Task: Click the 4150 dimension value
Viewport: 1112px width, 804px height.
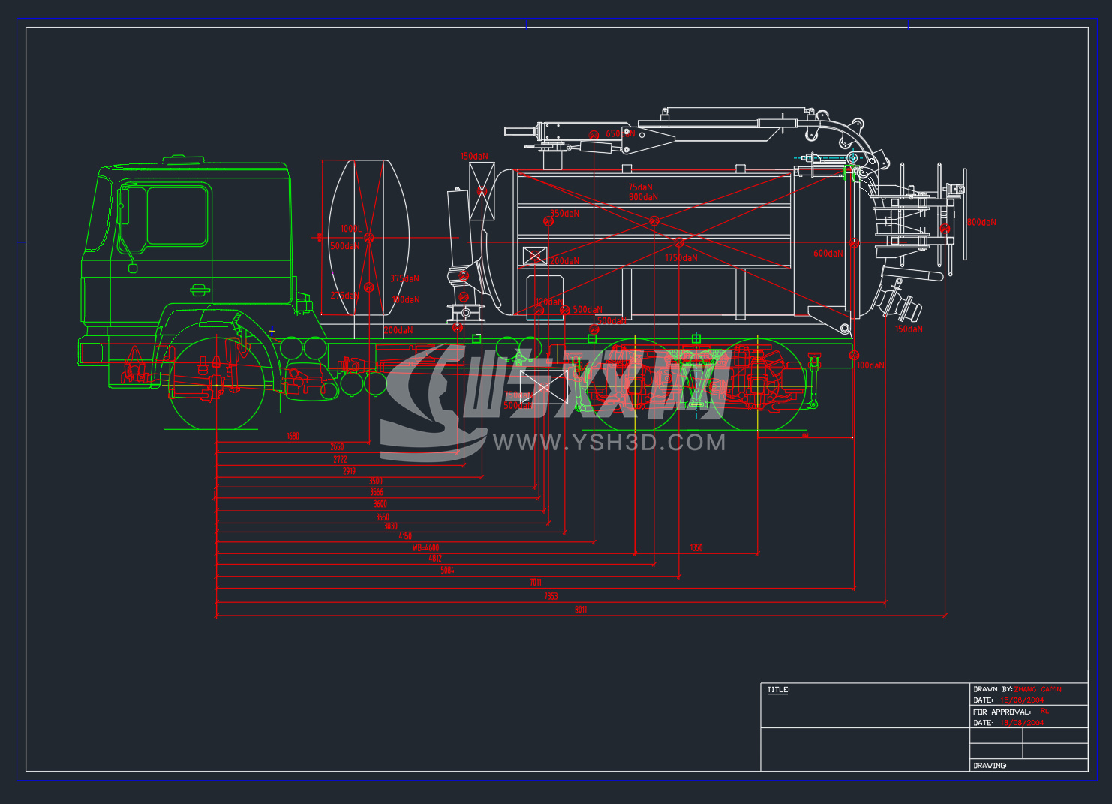Action: click(x=405, y=537)
